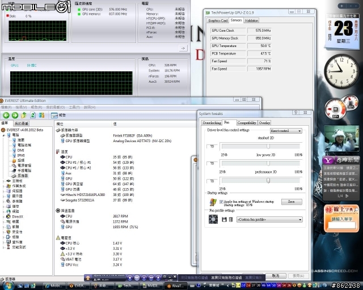This screenshot has width=363, height=290.
Task: Click the Yahoo logo on news gadget
Action: 328,160
